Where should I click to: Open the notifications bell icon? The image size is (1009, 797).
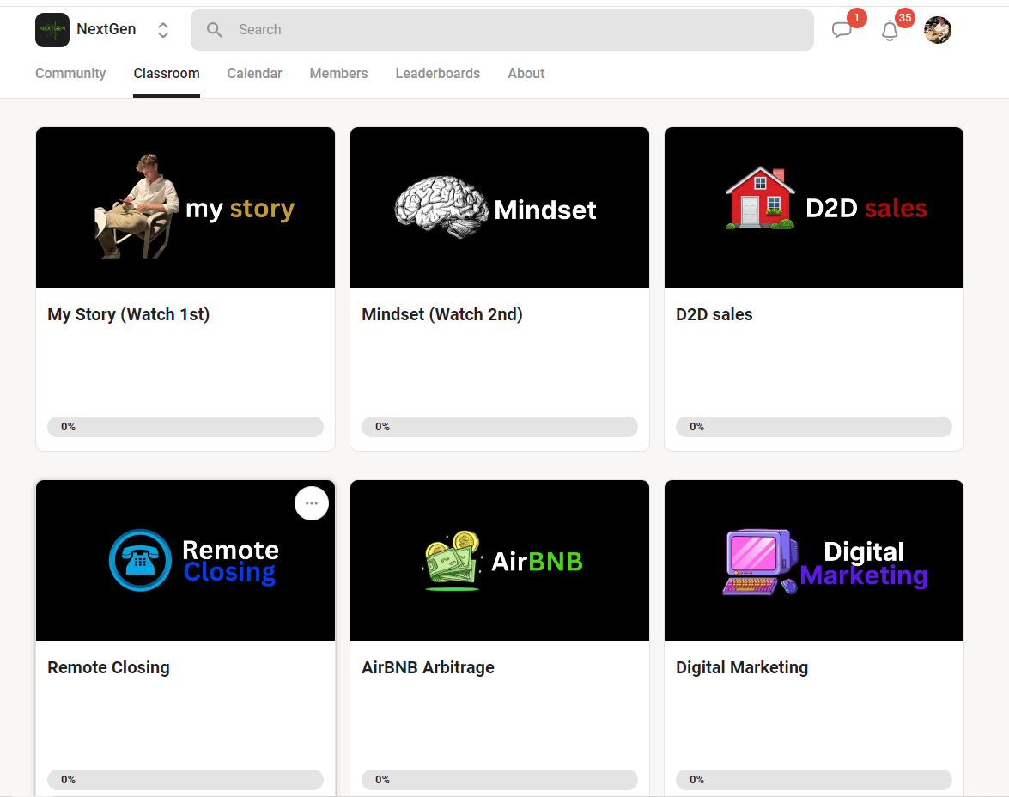(890, 30)
